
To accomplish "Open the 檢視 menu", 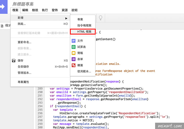I will coord(35,10).
